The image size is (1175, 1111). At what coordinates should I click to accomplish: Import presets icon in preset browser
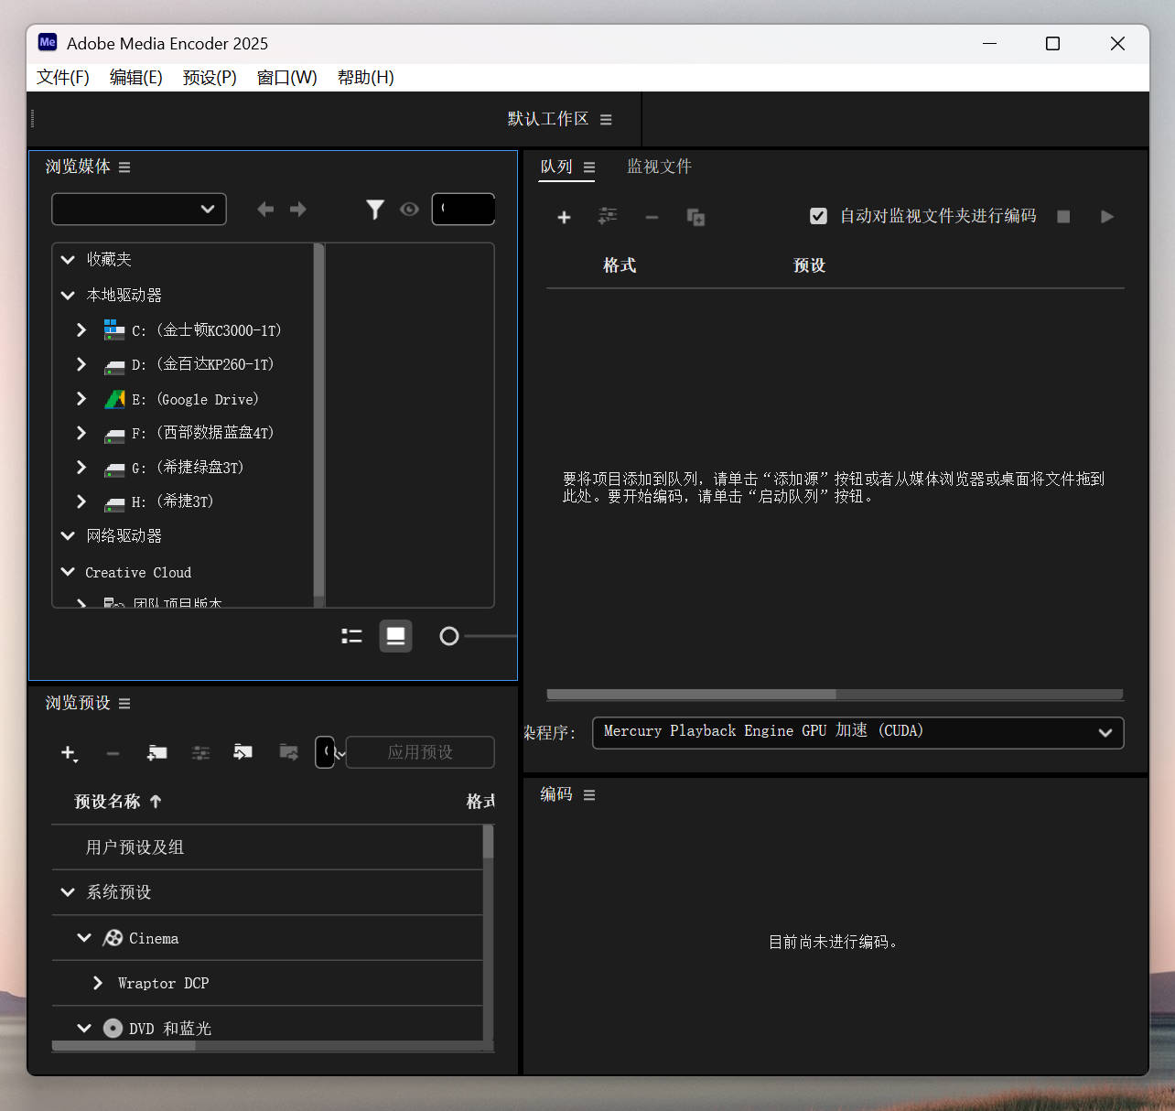click(x=243, y=752)
